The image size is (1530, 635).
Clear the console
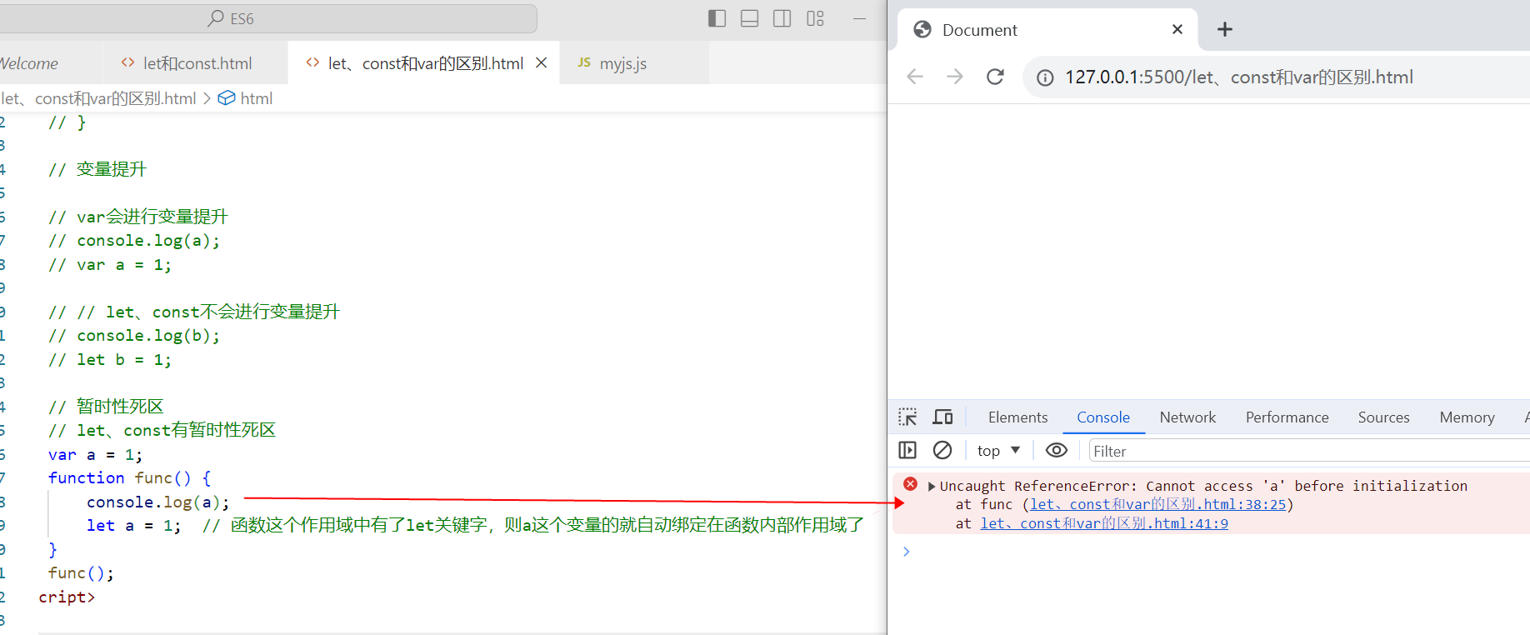point(942,450)
